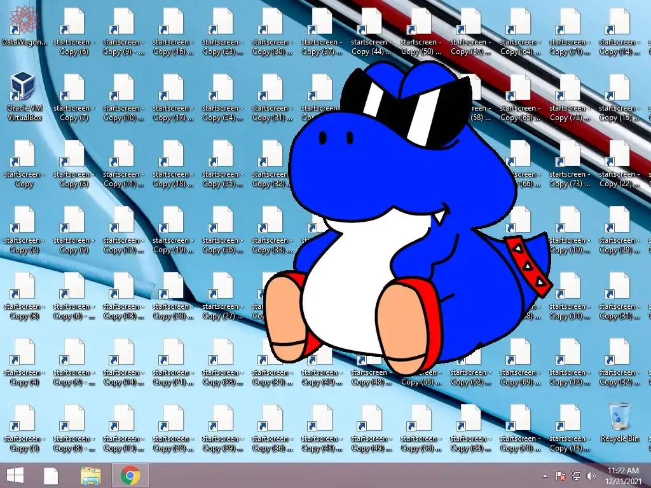
Task: Select the 'startscreen - Copy (26)' shortcut
Action: [223, 231]
